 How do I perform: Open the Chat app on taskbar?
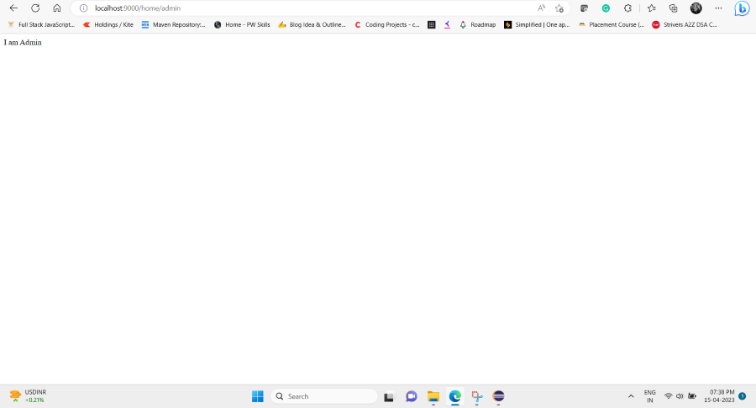pos(412,396)
